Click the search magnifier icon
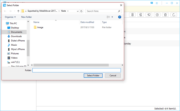180x111 pixels. click(x=119, y=11)
